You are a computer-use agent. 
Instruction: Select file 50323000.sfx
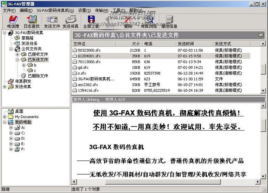coord(161,50)
